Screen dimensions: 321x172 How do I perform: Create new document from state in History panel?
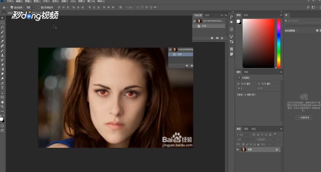(x=212, y=38)
